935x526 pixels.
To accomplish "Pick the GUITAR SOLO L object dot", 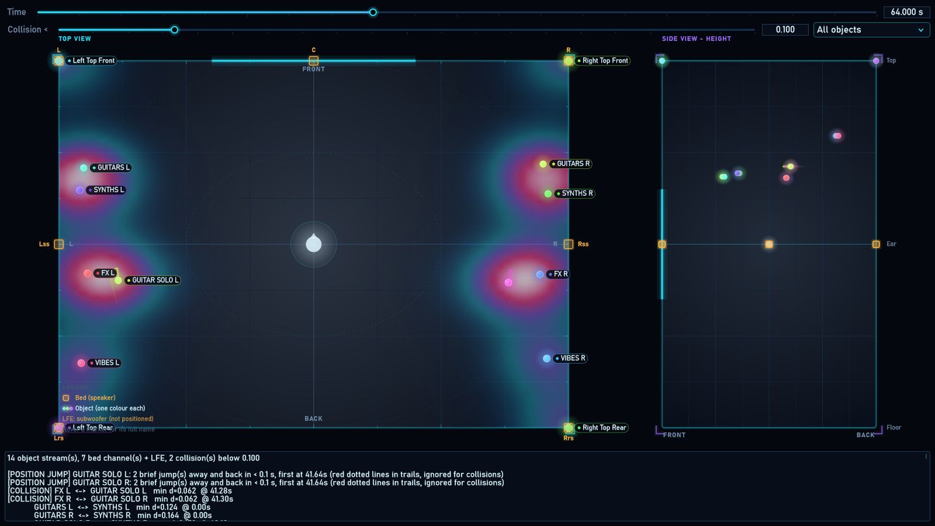I will point(118,281).
